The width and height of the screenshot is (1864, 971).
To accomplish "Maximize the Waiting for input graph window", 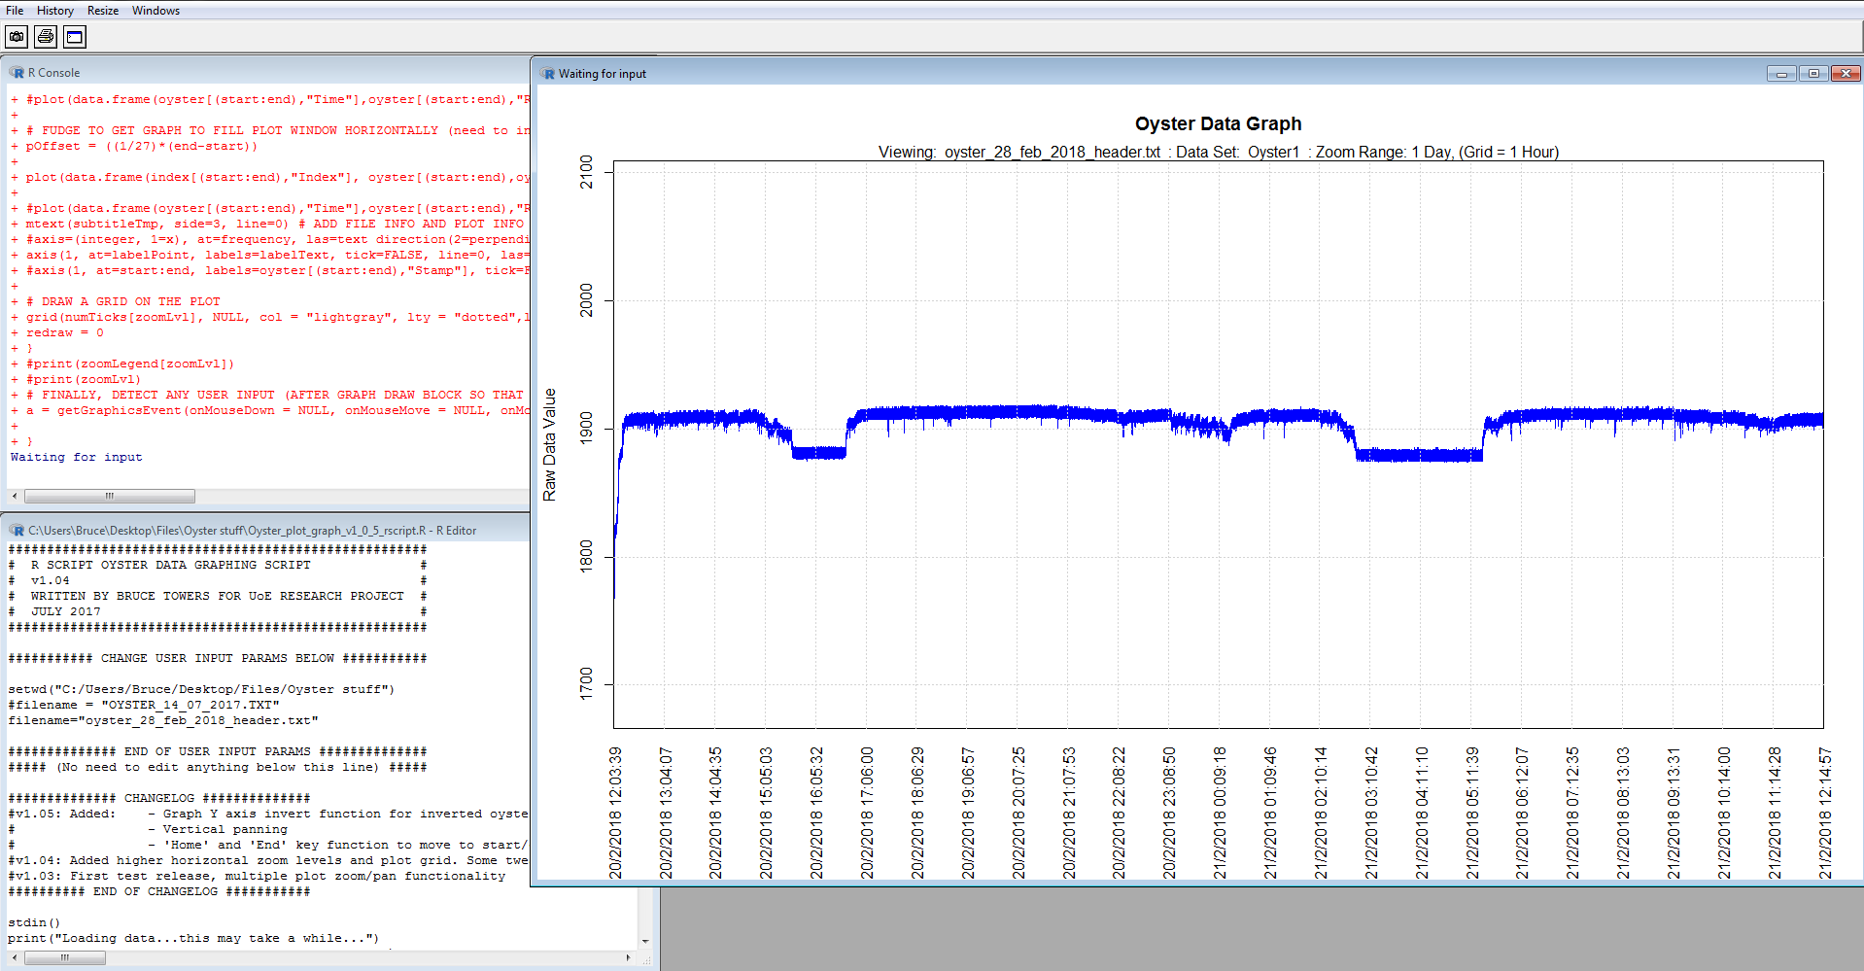I will coord(1813,74).
